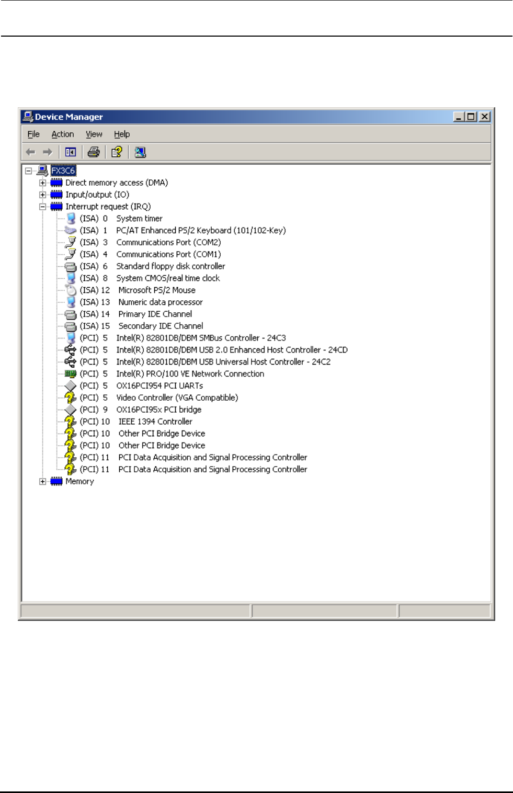This screenshot has width=513, height=793.
Task: Select last PCI Data Acquisition Controller row
Action: click(193, 470)
